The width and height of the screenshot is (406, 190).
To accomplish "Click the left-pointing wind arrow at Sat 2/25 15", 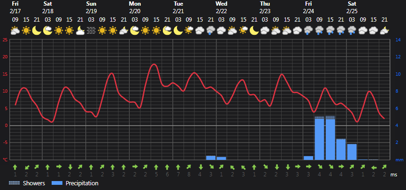I will point(374,167).
